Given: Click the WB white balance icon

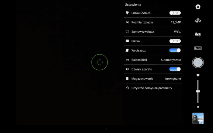Looking at the screenshot, I should pos(127,60).
